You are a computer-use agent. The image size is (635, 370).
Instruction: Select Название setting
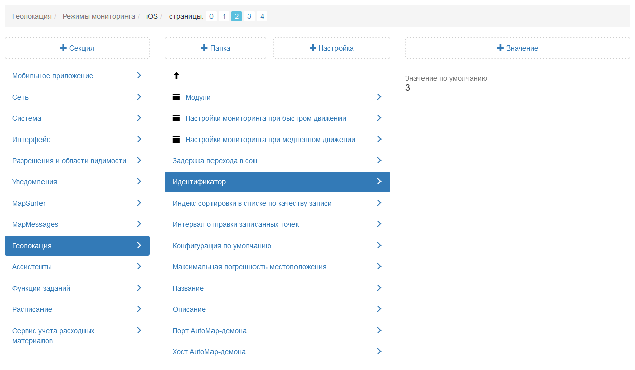tap(277, 288)
